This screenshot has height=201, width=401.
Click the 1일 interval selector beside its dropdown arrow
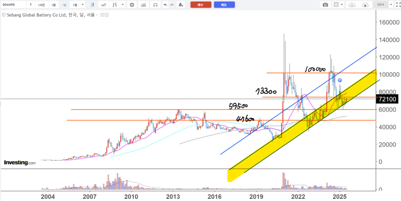[x=75, y=5]
